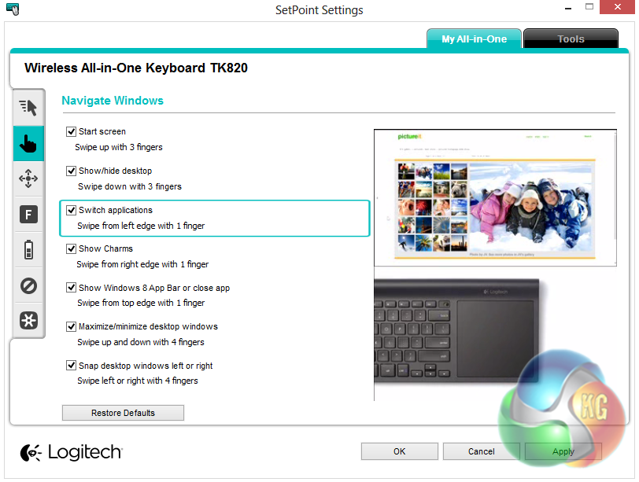This screenshot has width=639, height=482.
Task: Click the Apply button
Action: 563,451
